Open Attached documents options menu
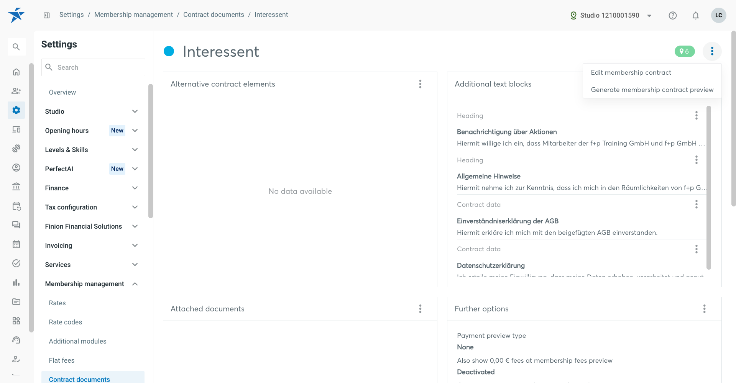The height and width of the screenshot is (383, 736). (421, 309)
